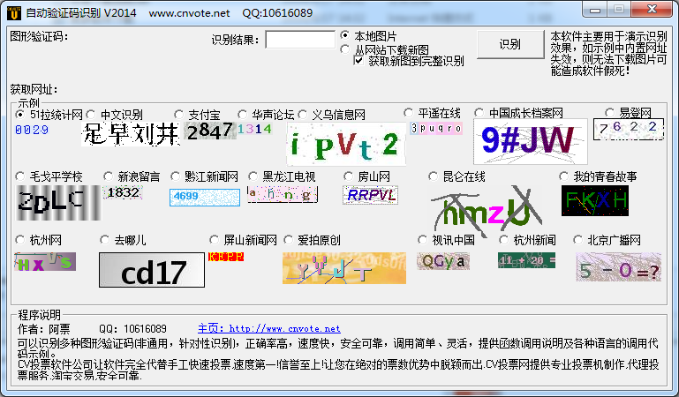Click the 5-0=? math captcha image
The width and height of the screenshot is (679, 397).
click(x=618, y=268)
